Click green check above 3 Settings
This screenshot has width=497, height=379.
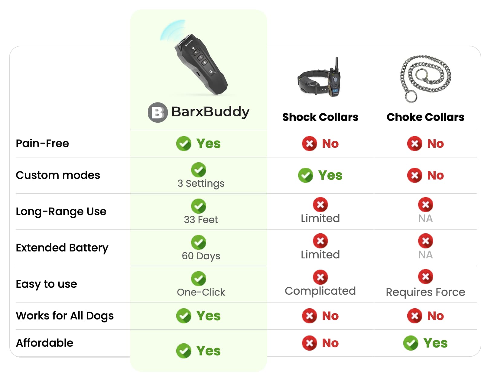tap(199, 170)
